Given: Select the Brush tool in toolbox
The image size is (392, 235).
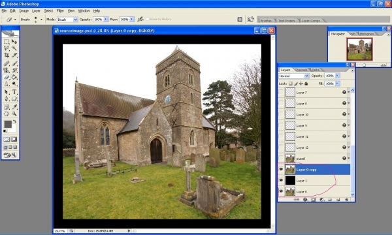Looking at the screenshot, I should click(x=14, y=63).
